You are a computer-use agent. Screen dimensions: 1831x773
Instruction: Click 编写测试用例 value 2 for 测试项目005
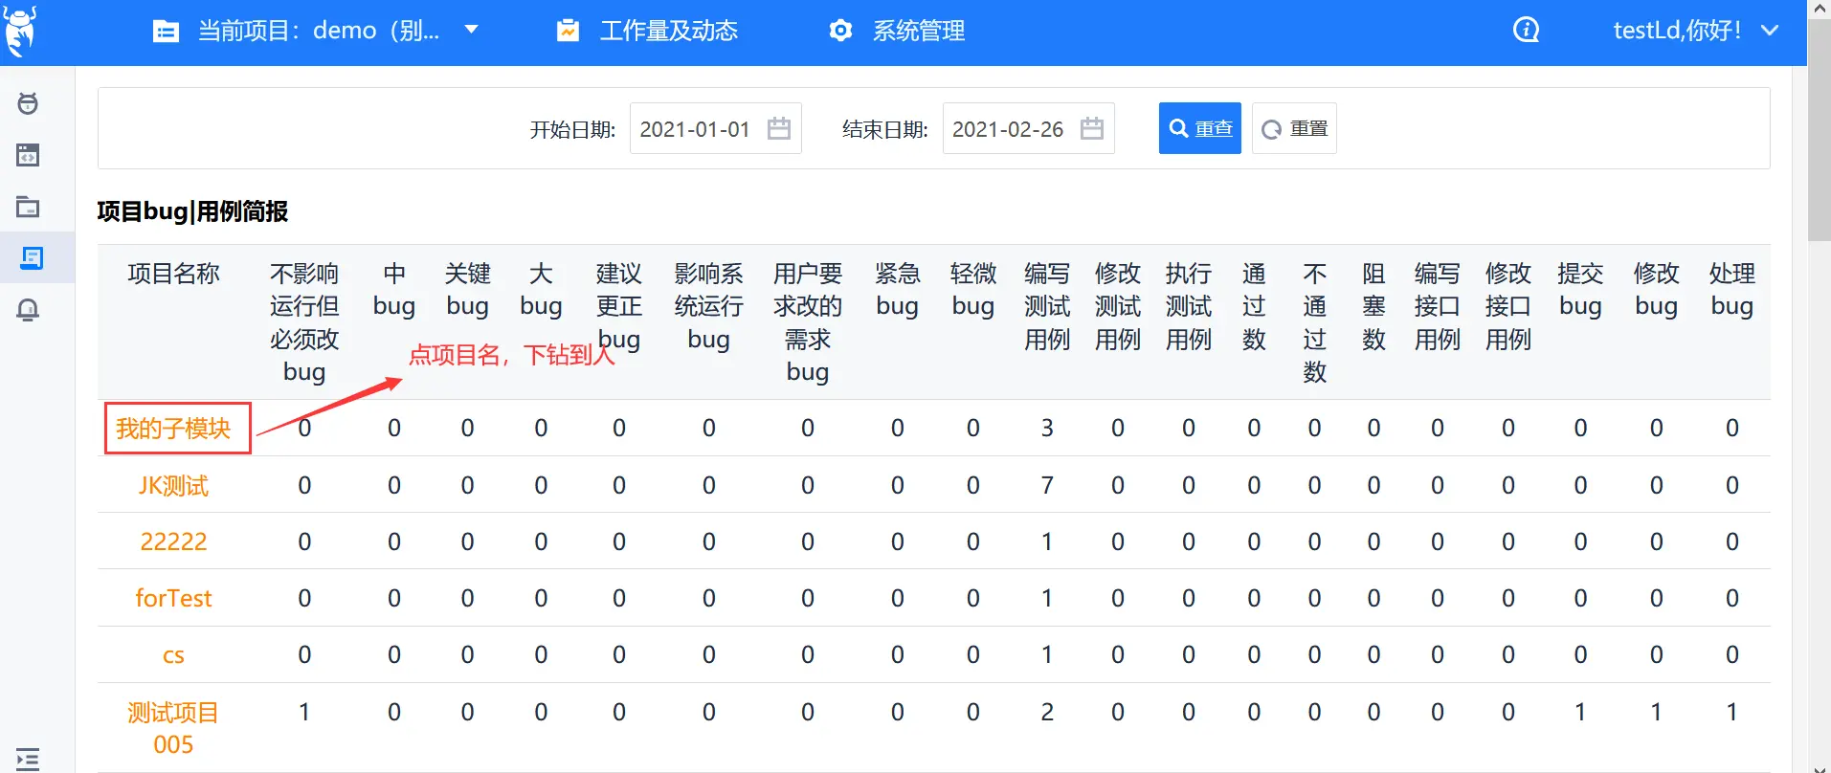point(1047,712)
